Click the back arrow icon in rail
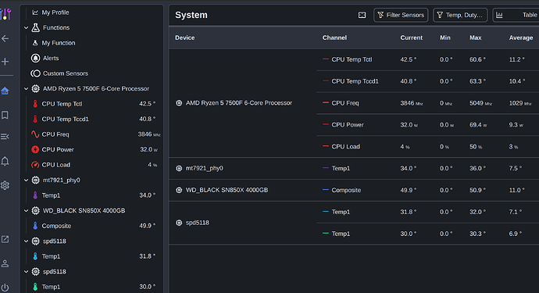The width and height of the screenshot is (539, 293). click(5, 38)
